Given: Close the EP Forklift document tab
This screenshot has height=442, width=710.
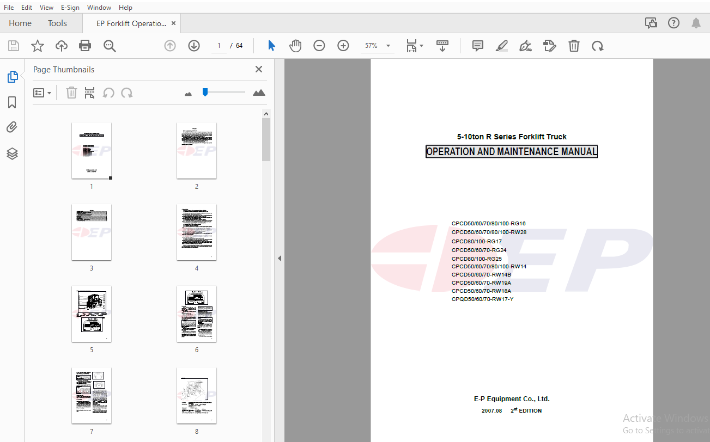Looking at the screenshot, I should pyautogui.click(x=174, y=23).
